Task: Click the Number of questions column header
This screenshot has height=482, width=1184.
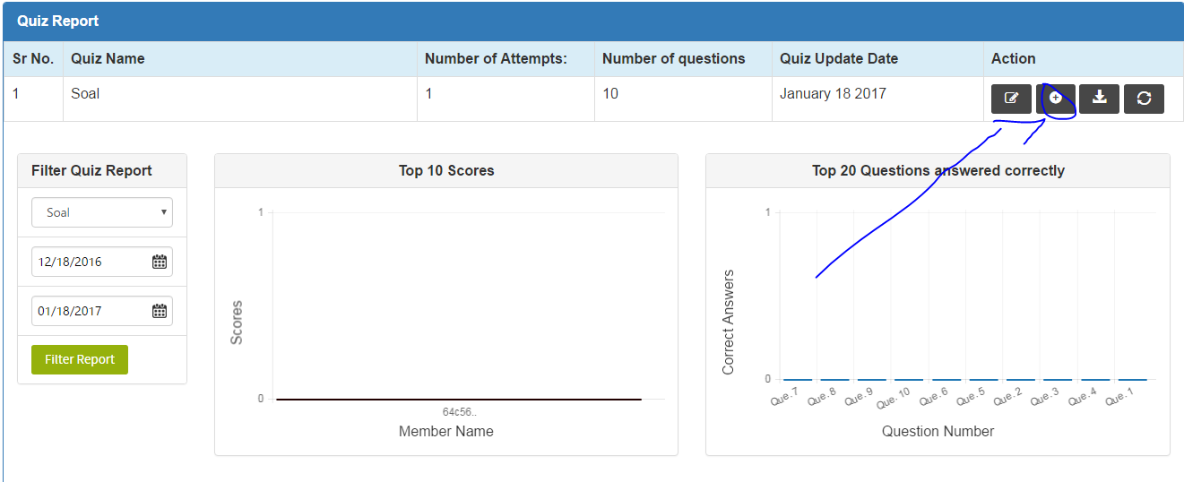Action: pyautogui.click(x=674, y=58)
